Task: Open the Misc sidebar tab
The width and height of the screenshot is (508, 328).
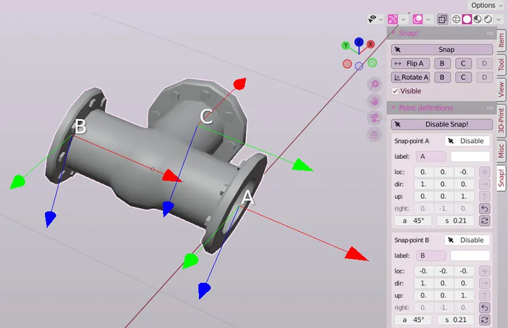Action: tap(501, 150)
